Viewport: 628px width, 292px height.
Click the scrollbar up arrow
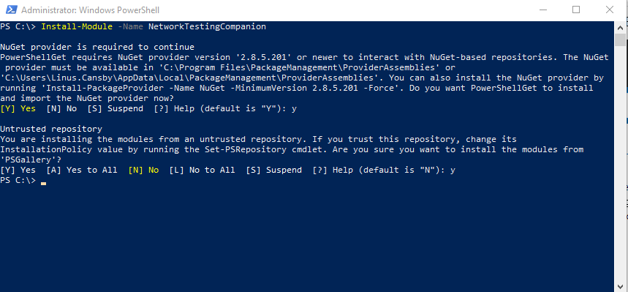(620, 27)
